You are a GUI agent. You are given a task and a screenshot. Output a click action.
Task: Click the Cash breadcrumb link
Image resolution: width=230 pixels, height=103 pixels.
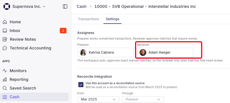(81, 6)
